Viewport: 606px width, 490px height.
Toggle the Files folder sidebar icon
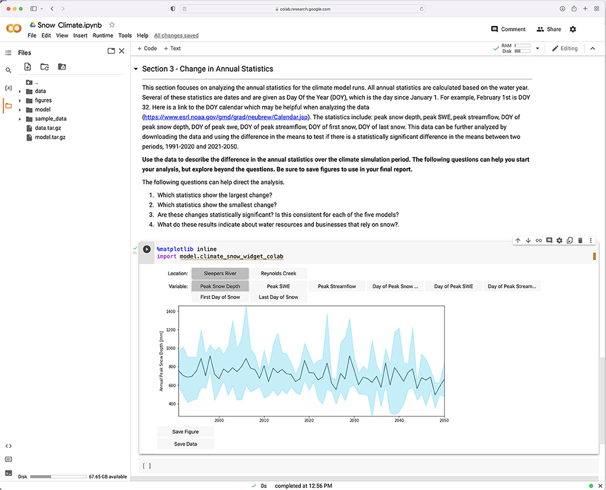pos(8,106)
